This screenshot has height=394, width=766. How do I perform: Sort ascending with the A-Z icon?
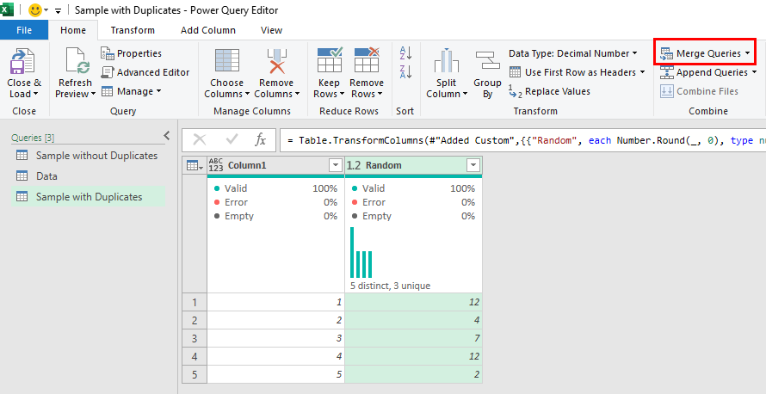click(405, 52)
